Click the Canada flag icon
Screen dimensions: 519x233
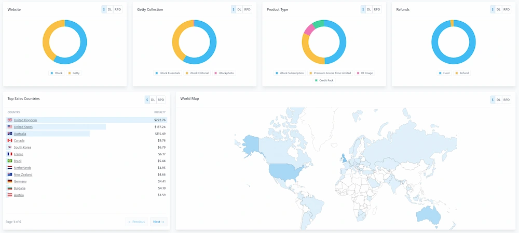10,140
